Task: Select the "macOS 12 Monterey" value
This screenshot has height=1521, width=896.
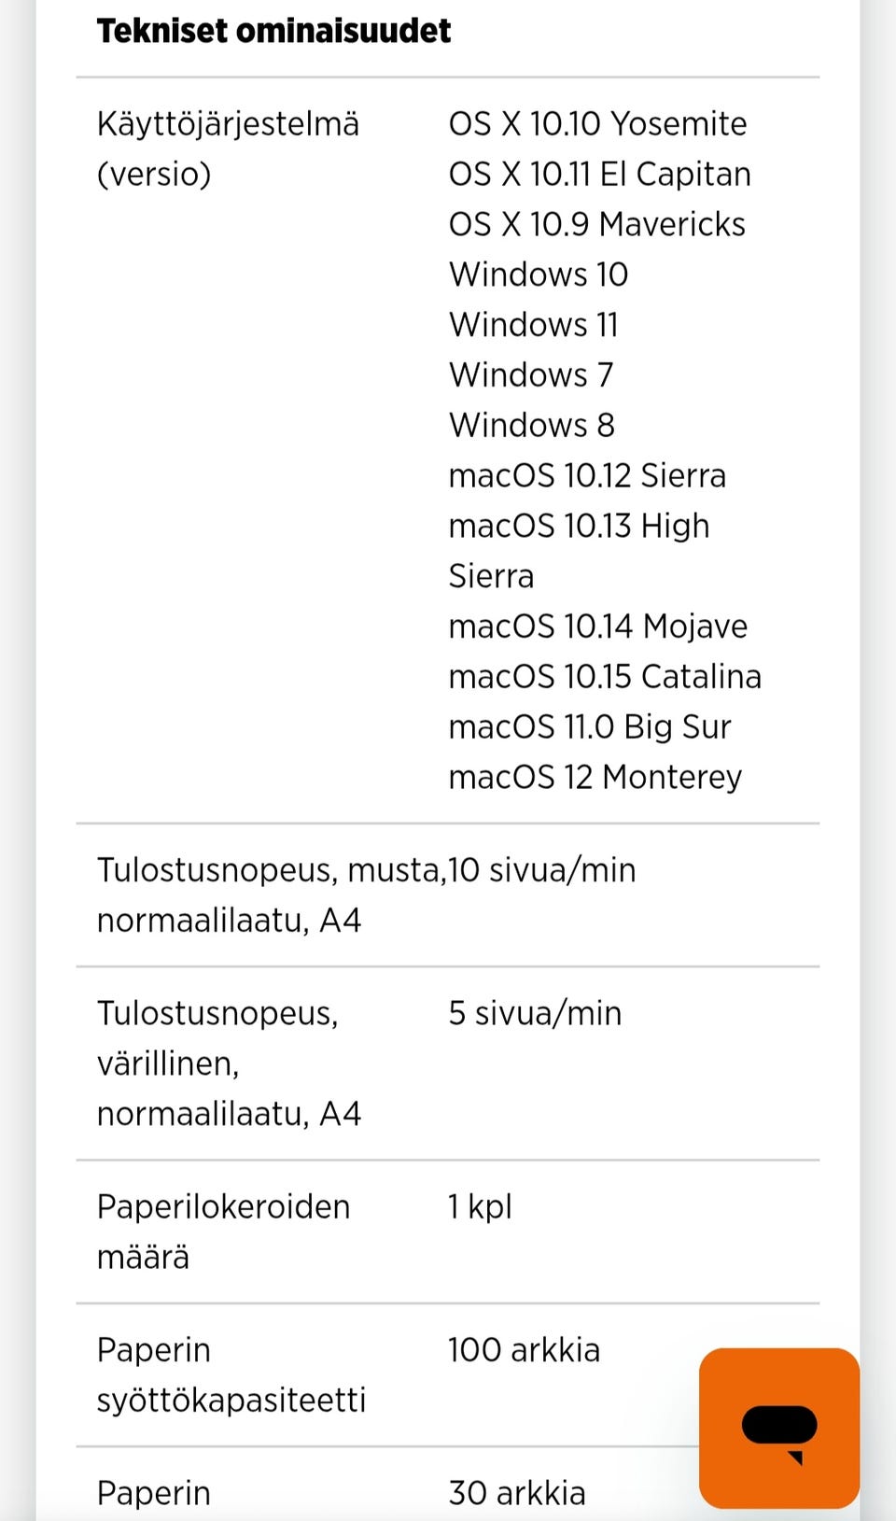Action: coord(595,778)
